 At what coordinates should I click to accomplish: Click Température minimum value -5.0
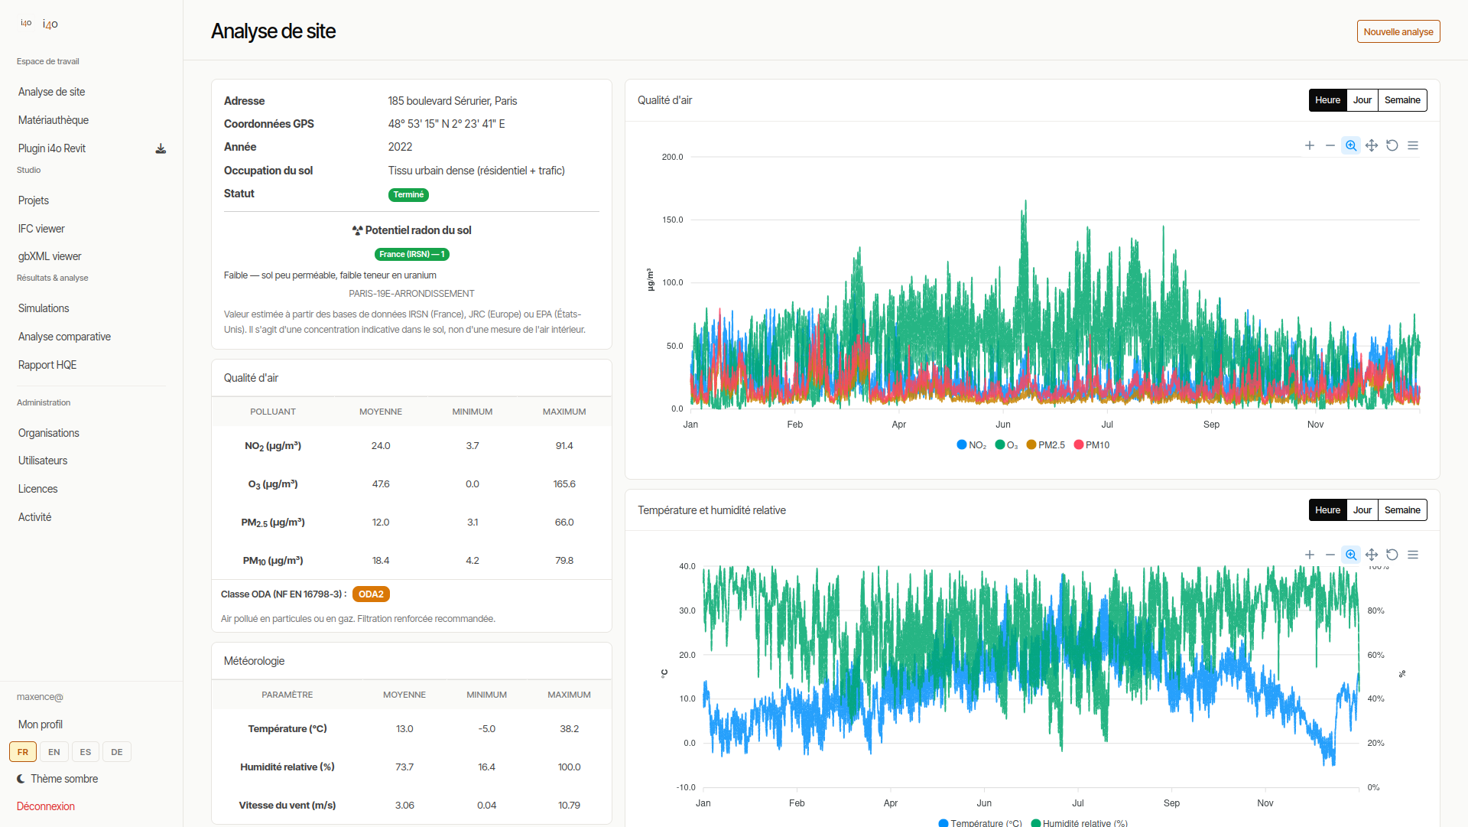point(487,729)
